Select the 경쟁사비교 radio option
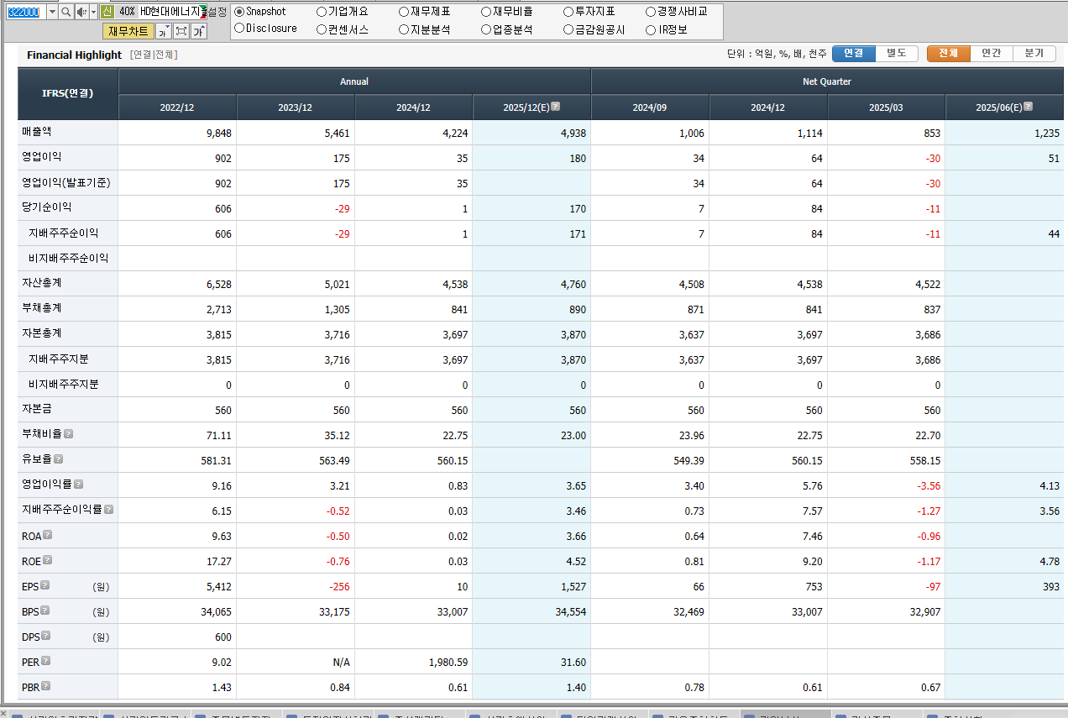 [x=651, y=12]
